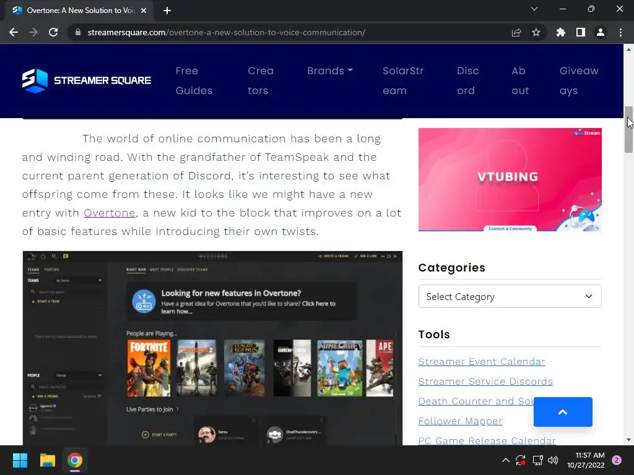Click the Overtone app screenshot image

pyautogui.click(x=212, y=348)
